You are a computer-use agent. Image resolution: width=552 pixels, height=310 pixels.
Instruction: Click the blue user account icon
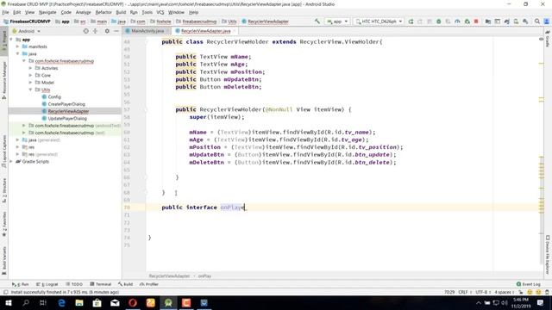547,22
